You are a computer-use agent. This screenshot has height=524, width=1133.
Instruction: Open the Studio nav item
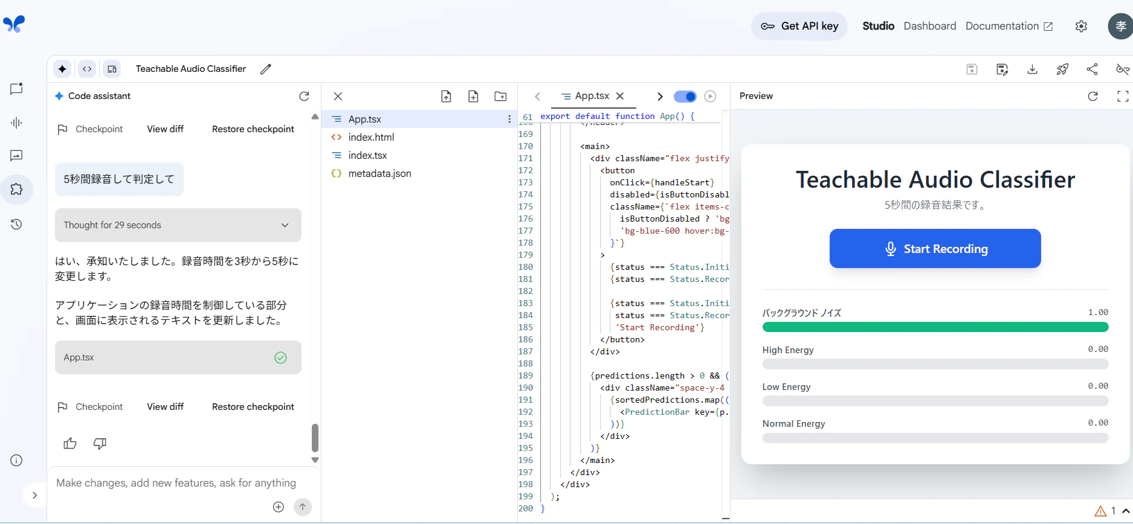(878, 26)
